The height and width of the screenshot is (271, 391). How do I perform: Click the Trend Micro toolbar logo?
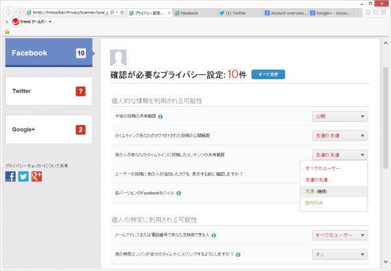(x=16, y=21)
